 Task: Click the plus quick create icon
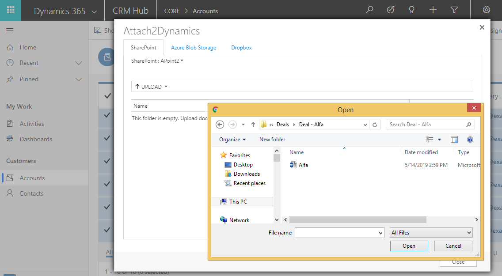433,10
